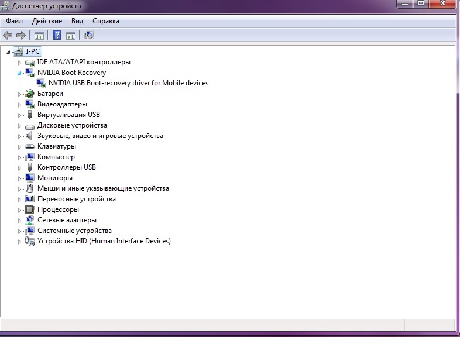Expand the Мониторы node arrow
Image resolution: width=460 pixels, height=337 pixels.
click(x=19, y=178)
